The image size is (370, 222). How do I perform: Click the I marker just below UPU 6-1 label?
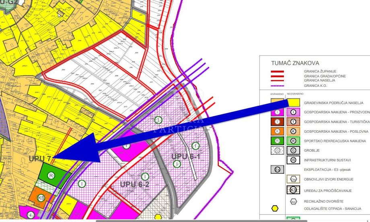[177, 164]
